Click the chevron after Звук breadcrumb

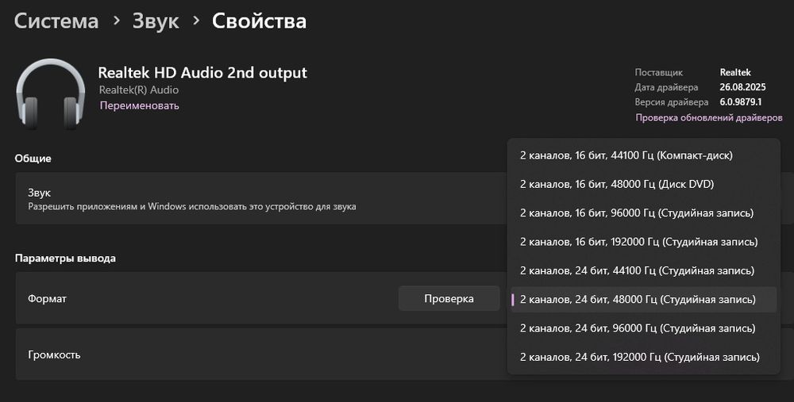point(196,21)
